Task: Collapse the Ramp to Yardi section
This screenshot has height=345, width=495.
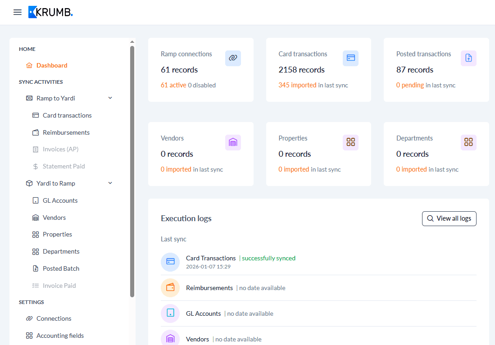Action: 110,98
